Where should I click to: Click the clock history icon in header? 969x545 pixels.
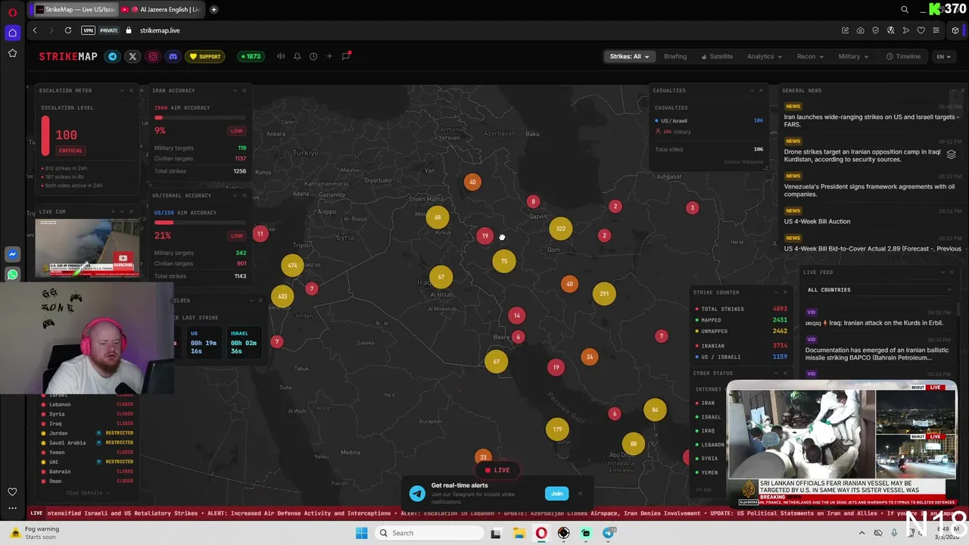coord(313,56)
